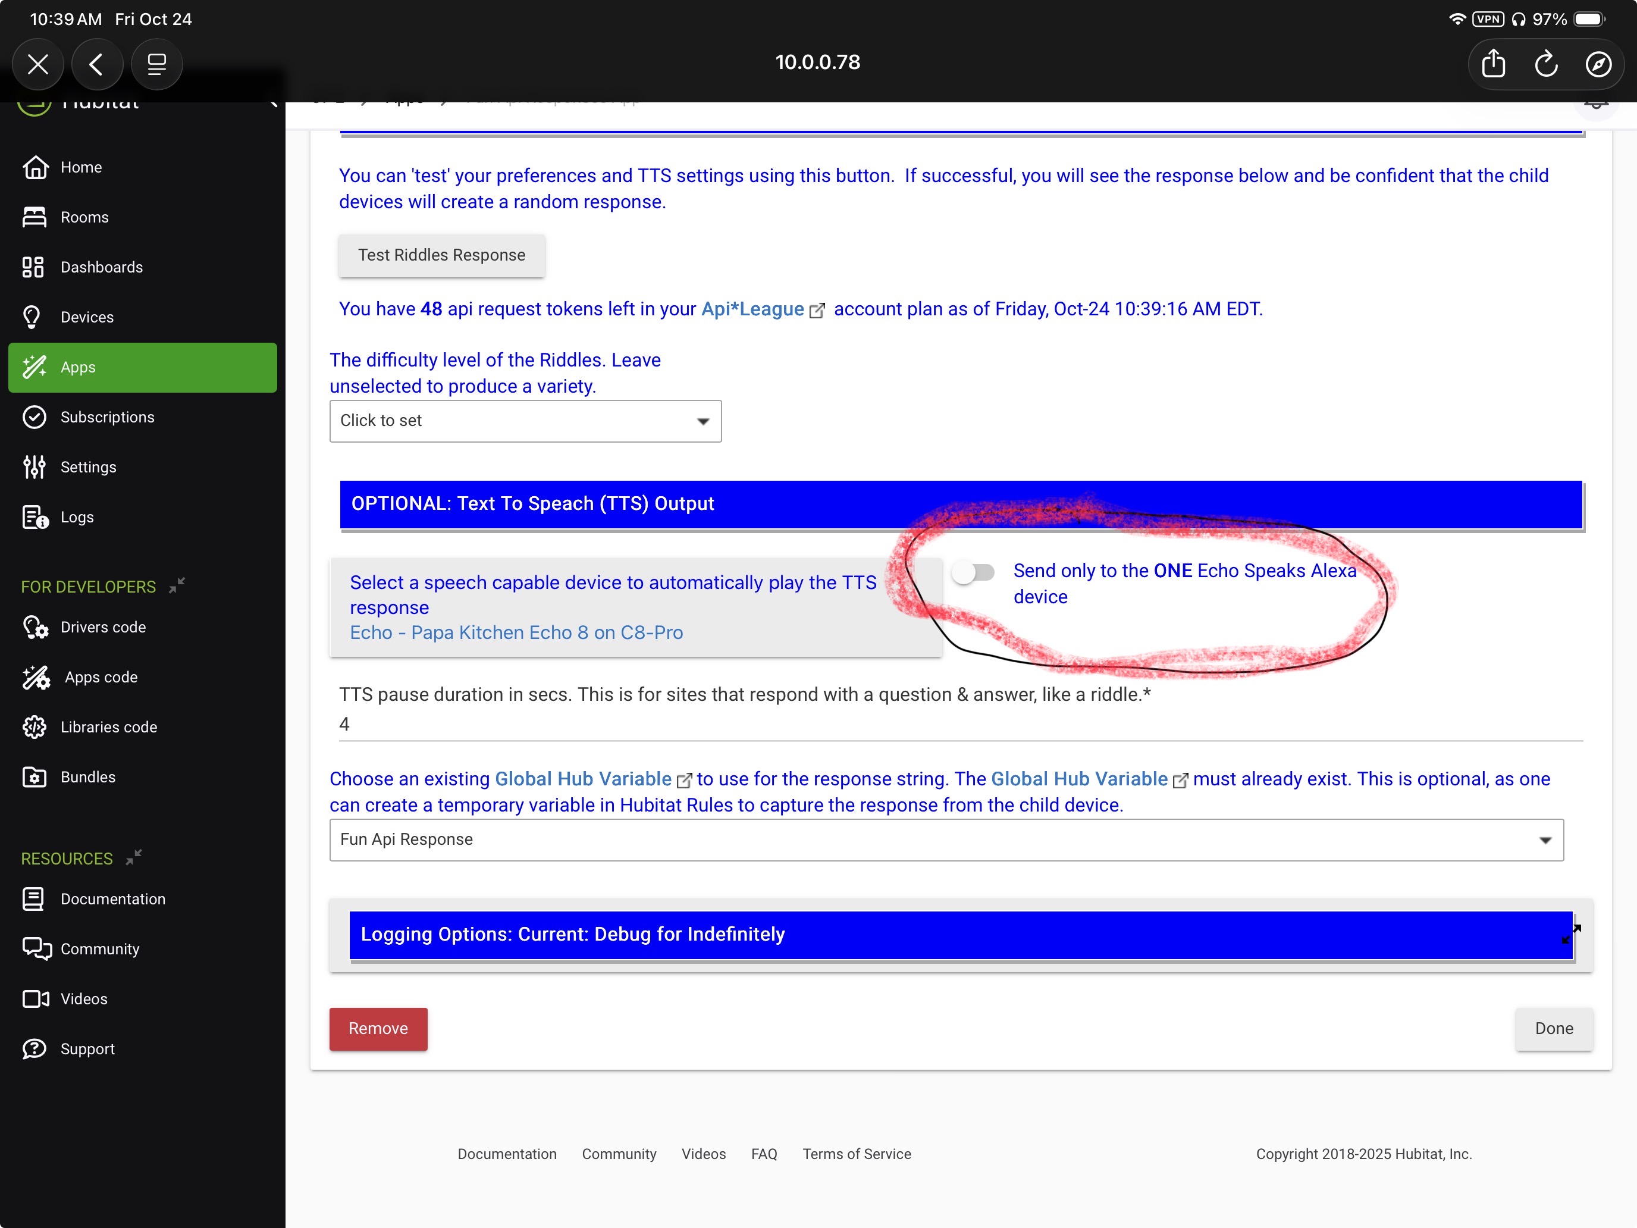Open Logs from the sidebar
Viewport: 1637px width, 1228px height.
click(77, 518)
